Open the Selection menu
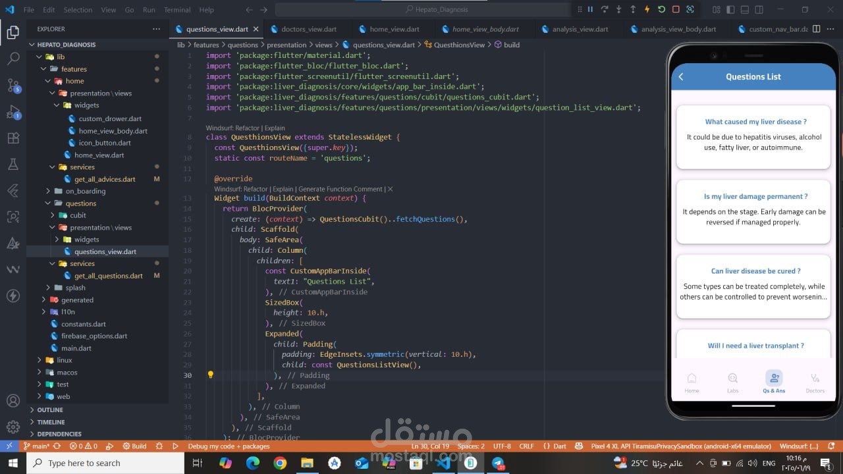 (78, 10)
